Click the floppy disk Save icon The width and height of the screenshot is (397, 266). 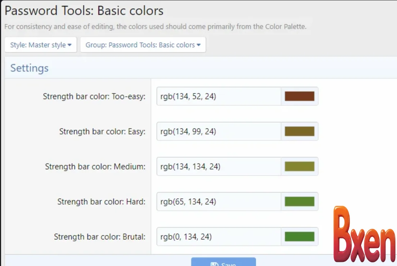215,264
